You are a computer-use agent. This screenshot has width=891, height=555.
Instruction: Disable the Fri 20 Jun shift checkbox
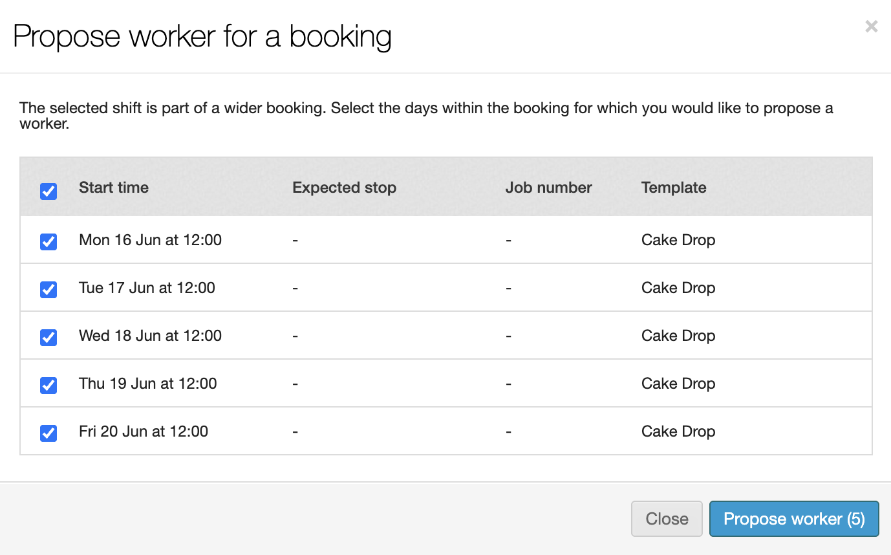click(48, 433)
